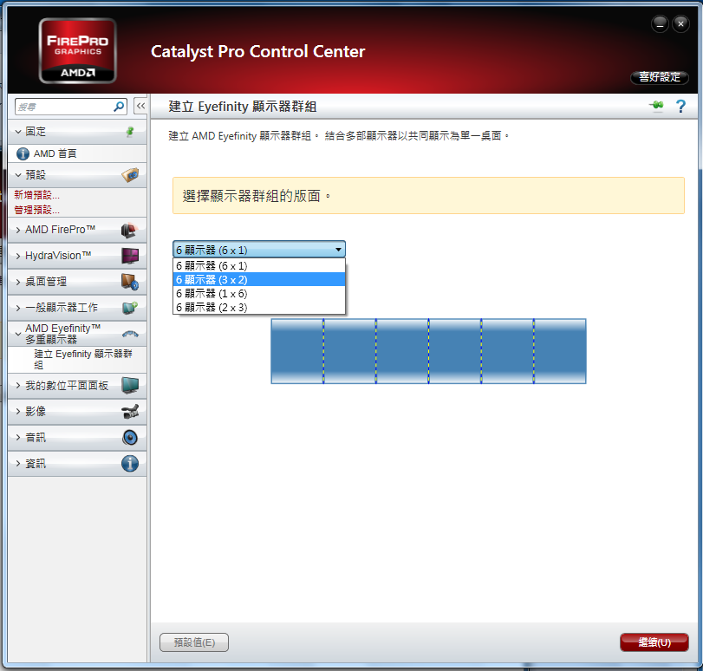Collapse the sidebar with the double-arrow button

coord(140,107)
